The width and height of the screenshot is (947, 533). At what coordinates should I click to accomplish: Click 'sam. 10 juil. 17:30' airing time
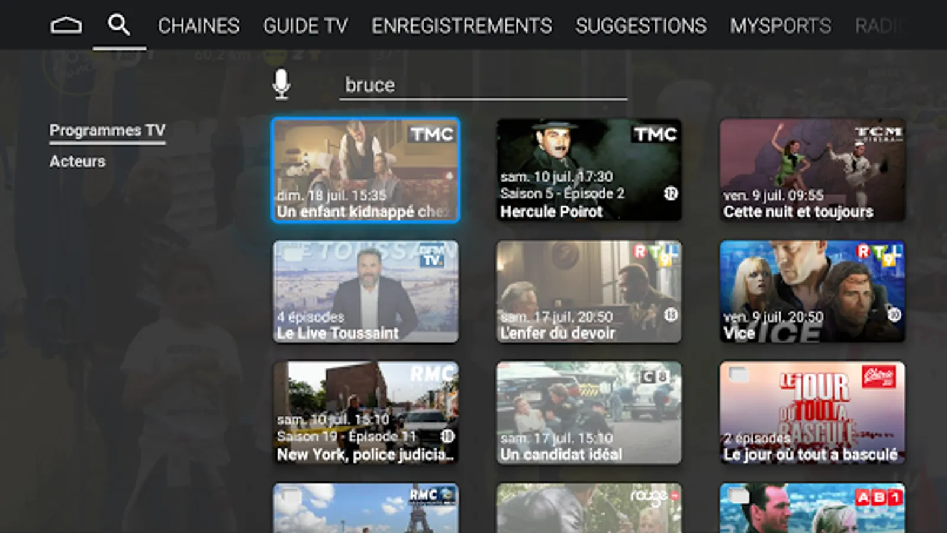click(557, 176)
